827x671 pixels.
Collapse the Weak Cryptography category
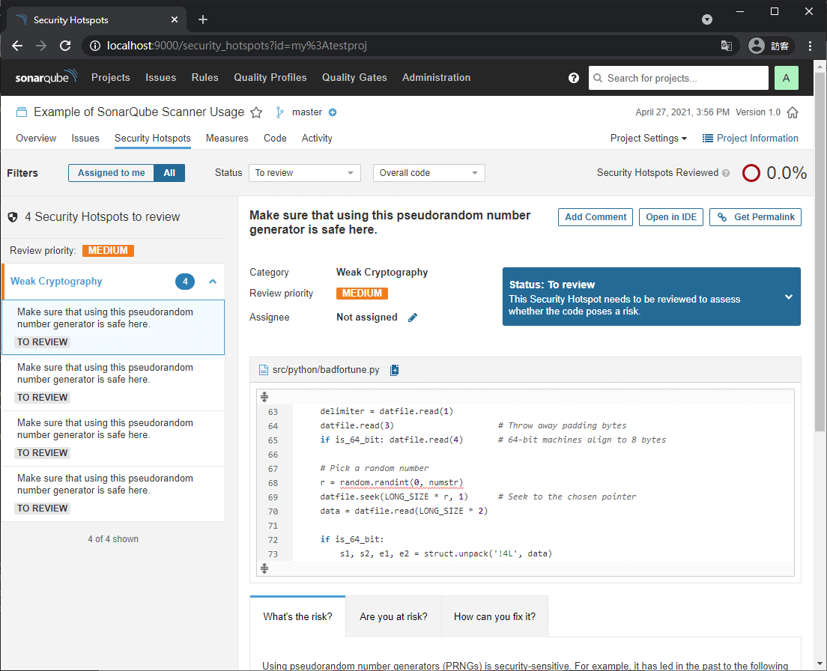click(213, 282)
